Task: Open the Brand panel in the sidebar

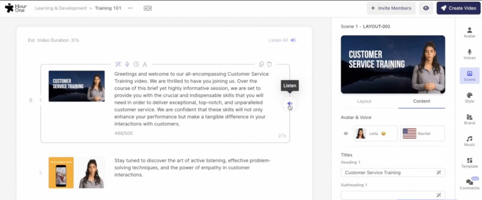Action: tap(469, 119)
